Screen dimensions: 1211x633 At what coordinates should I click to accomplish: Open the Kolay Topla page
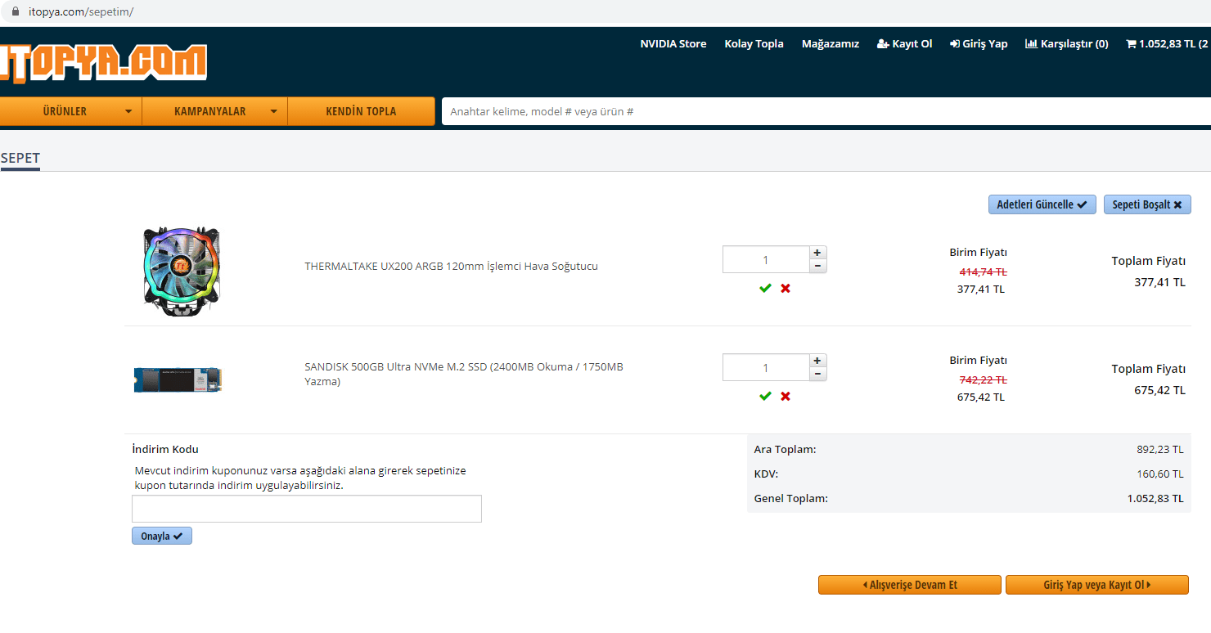[754, 44]
